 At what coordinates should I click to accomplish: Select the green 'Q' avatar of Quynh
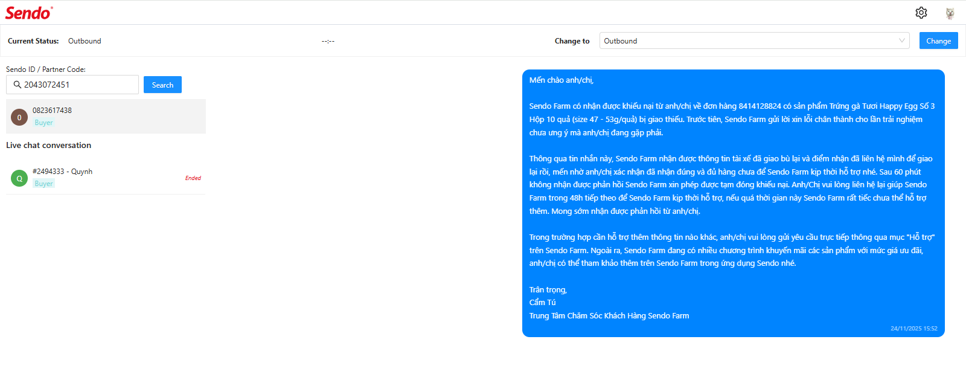19,178
